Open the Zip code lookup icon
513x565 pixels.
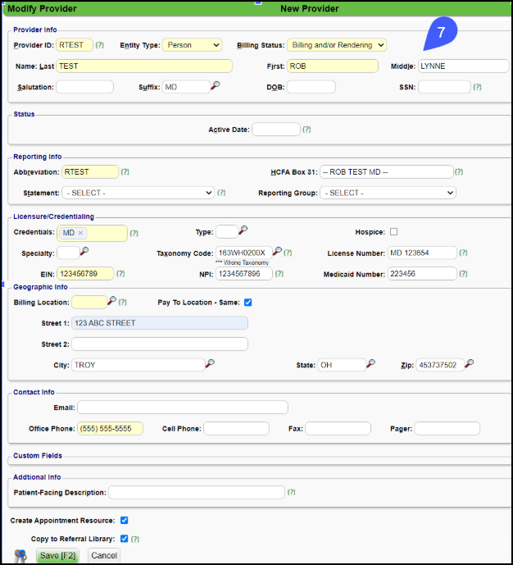470,364
